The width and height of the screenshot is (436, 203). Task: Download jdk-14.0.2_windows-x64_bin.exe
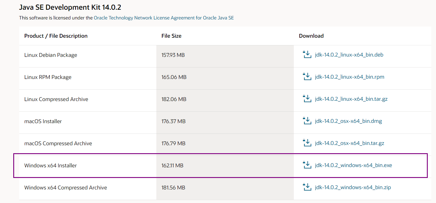click(353, 165)
